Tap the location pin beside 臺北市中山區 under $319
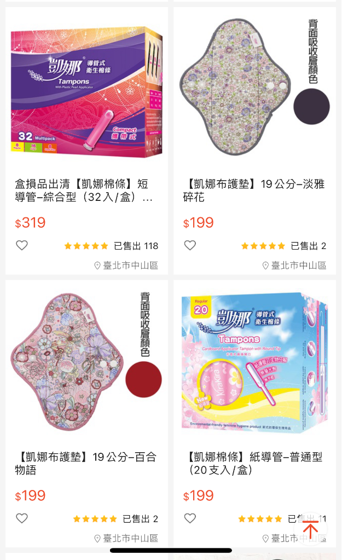342x560 pixels. (x=97, y=265)
